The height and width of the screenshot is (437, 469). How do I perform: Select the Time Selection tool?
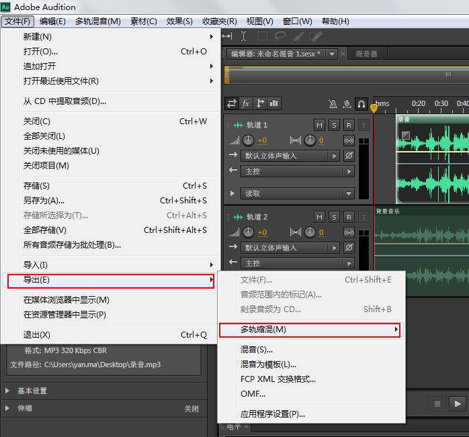243,36
